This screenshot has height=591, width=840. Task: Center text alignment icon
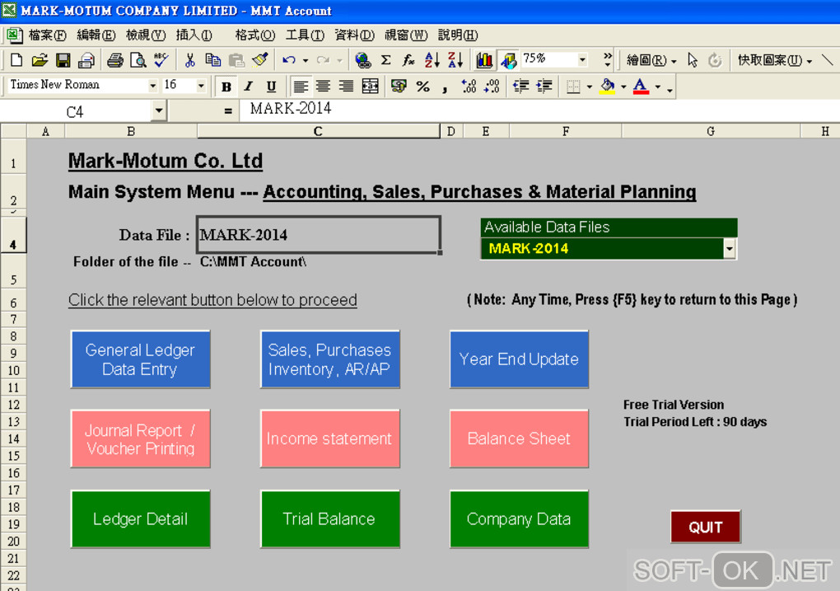323,86
